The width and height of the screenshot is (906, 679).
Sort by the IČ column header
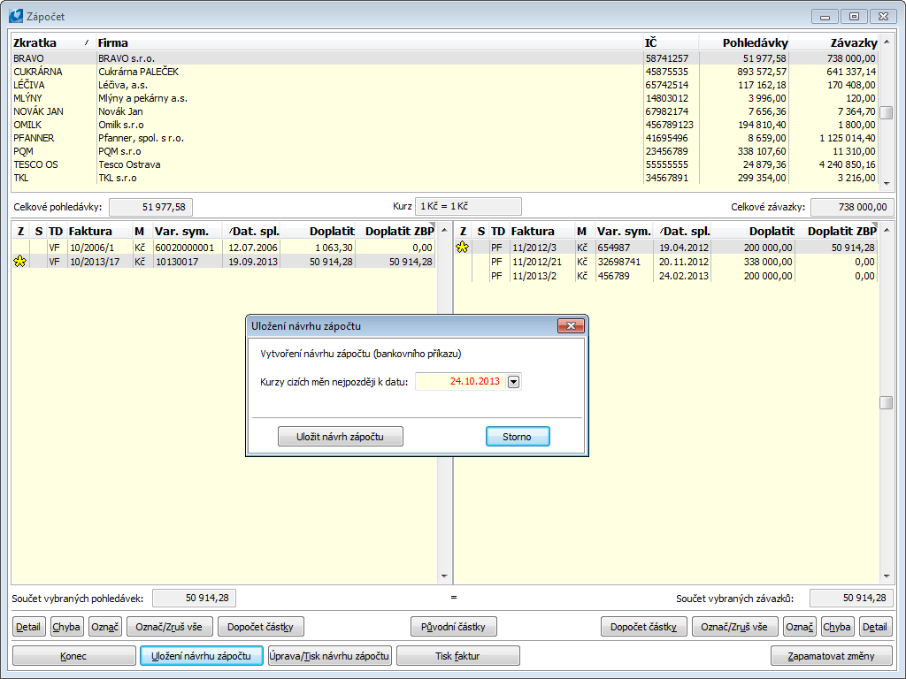tap(671, 42)
